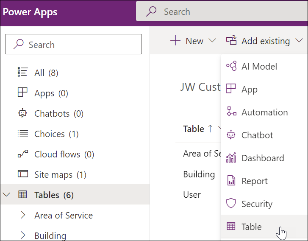The image size is (308, 241).
Task: Click the Report icon in the dropdown menu
Action: pyautogui.click(x=231, y=180)
